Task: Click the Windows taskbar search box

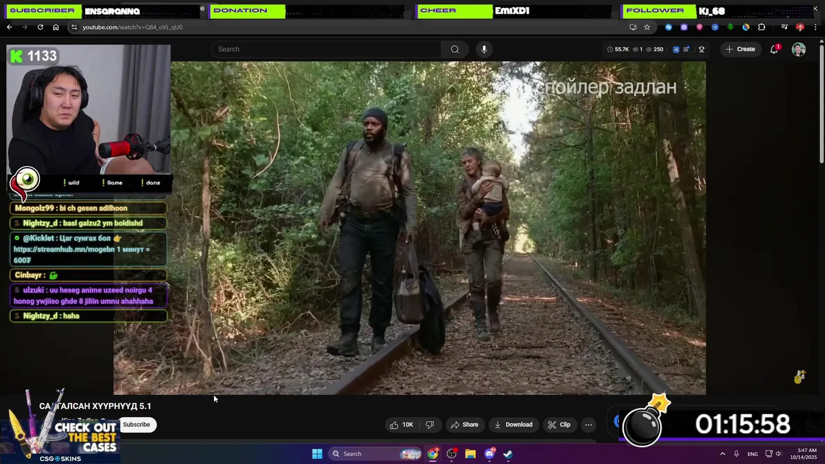Action: tap(376, 454)
